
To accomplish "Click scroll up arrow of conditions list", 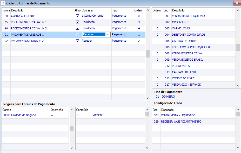I will [238, 10].
